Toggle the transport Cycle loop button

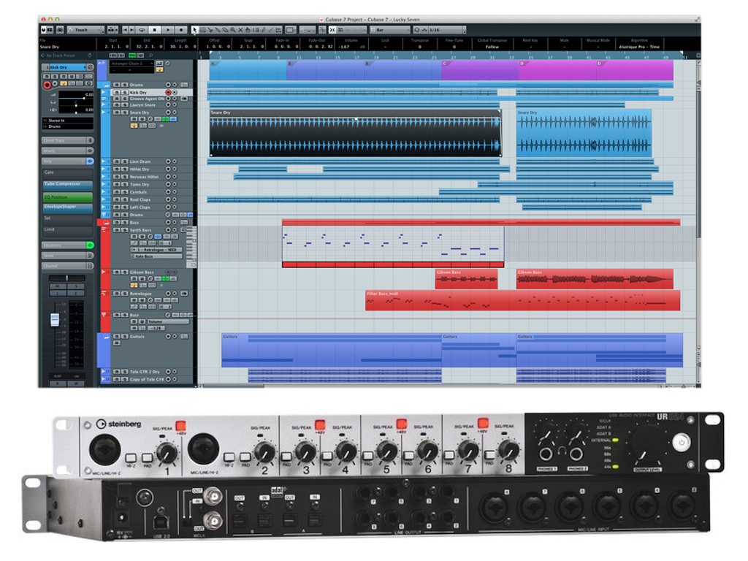click(141, 30)
